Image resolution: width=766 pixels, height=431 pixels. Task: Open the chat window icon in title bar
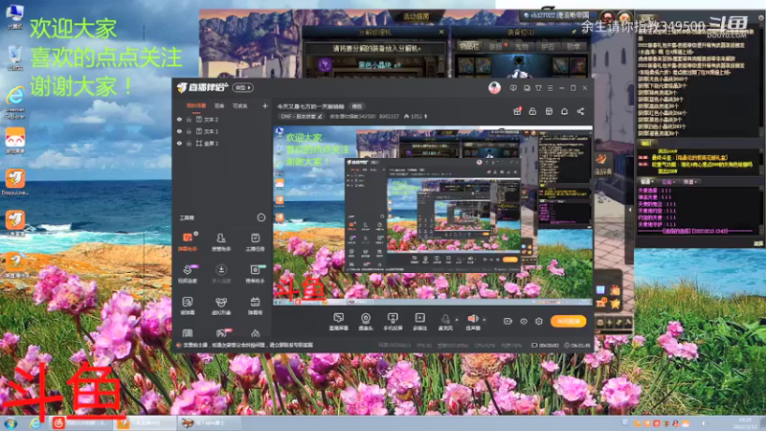coord(527,88)
